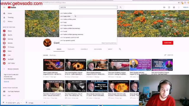The width and height of the screenshot is (189, 106).
Task: Open the upload video camera icon
Action: coord(164,7)
